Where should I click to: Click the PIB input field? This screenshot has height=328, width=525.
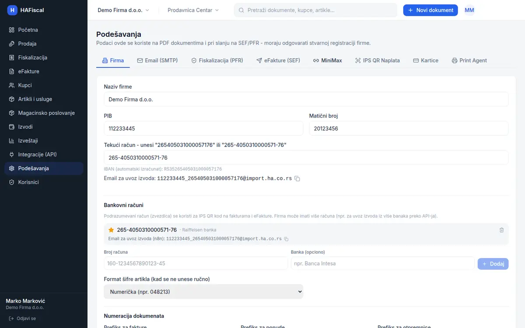203,129
